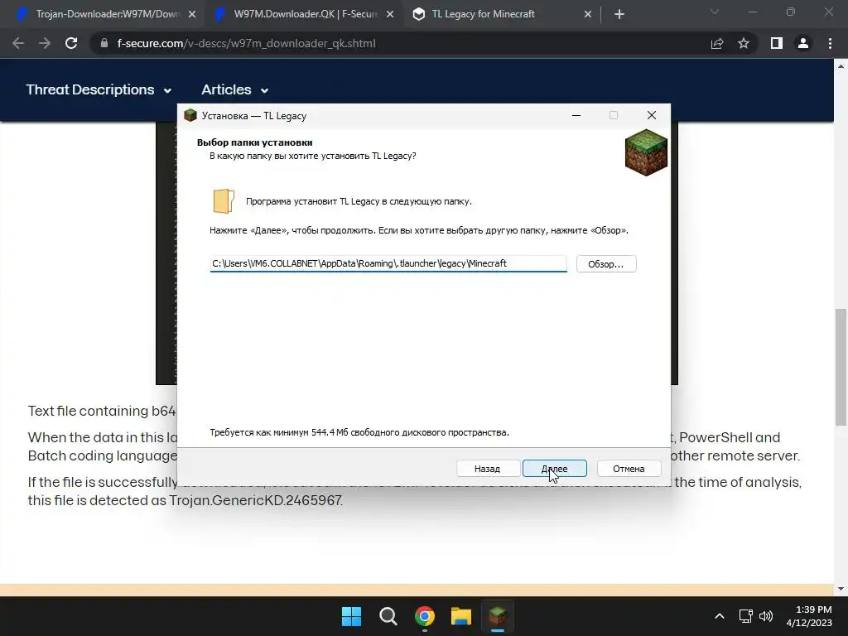The image size is (848, 636).
Task: Open folder browser with Обзор button
Action: click(605, 264)
